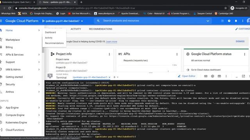Reload the page in the browser
The height and width of the screenshot is (140, 250).
pyautogui.click(x=9, y=8)
